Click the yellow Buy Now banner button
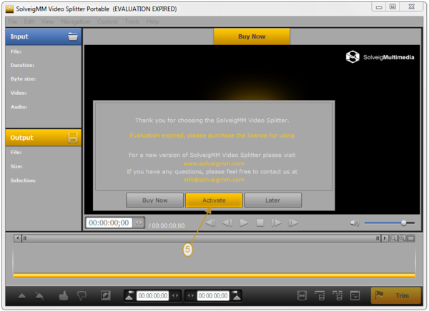429x311 pixels. point(252,36)
